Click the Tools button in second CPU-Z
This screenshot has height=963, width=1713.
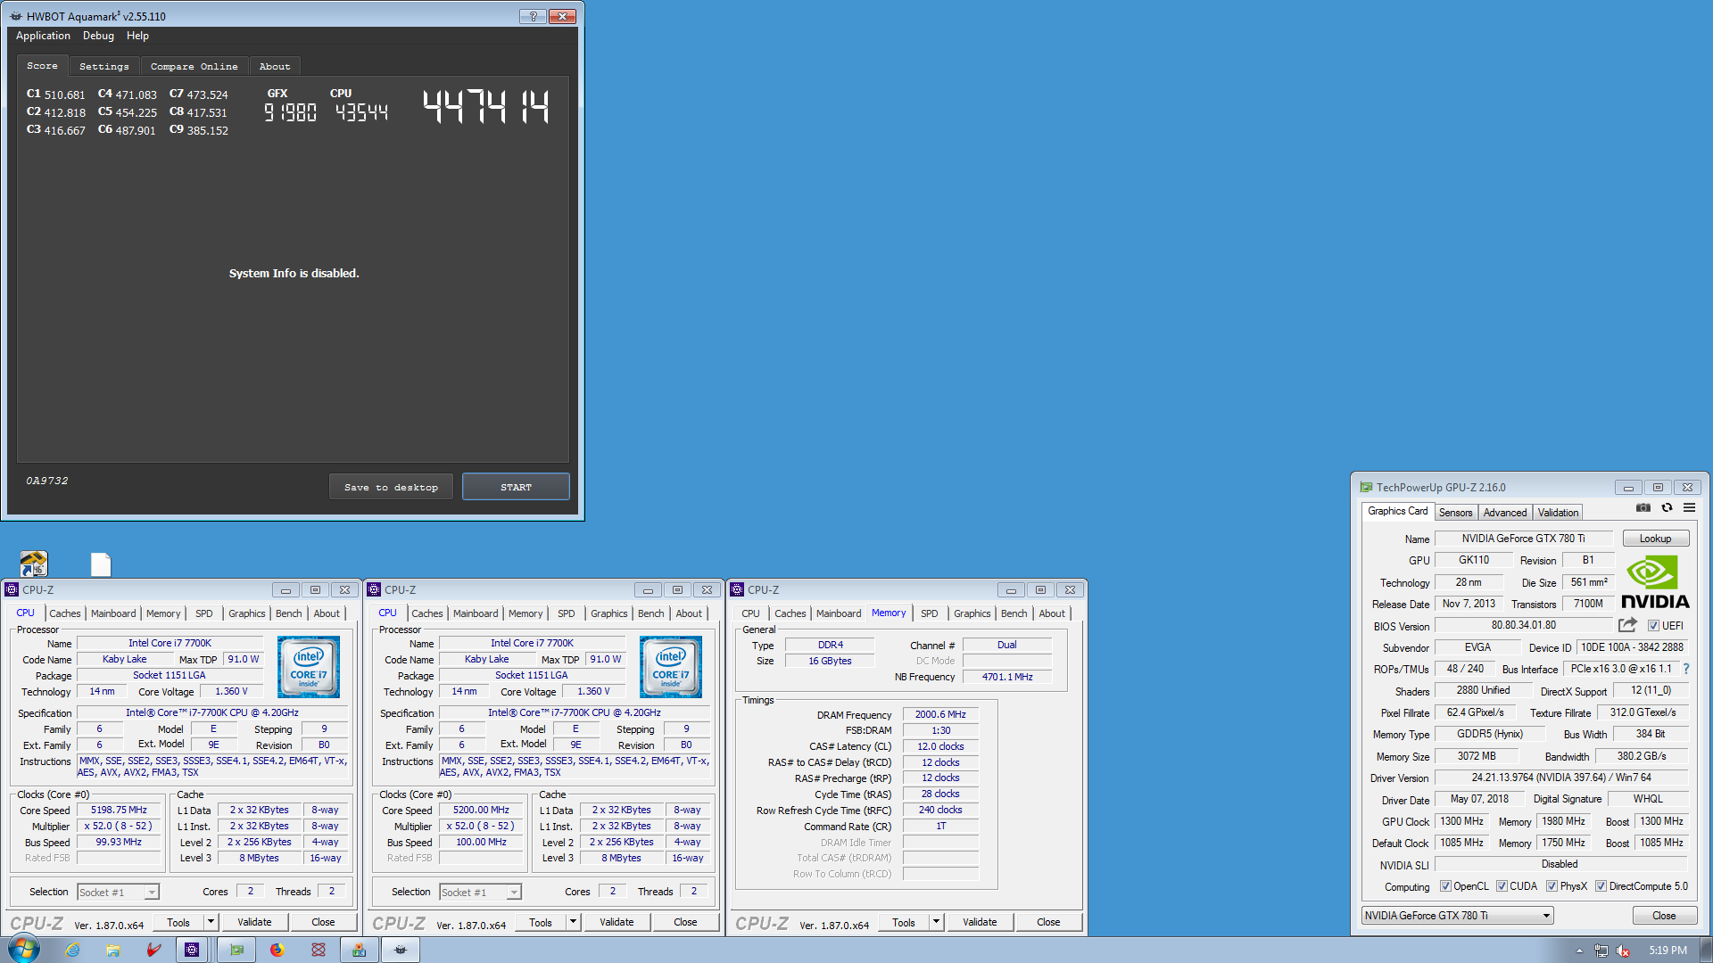point(541,922)
